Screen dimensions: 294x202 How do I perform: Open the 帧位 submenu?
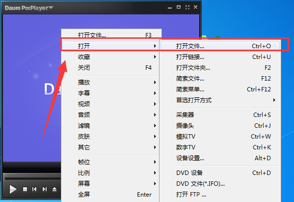(111, 162)
